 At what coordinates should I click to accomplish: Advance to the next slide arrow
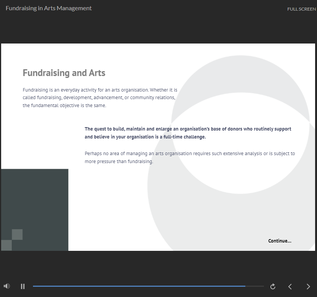point(308,286)
